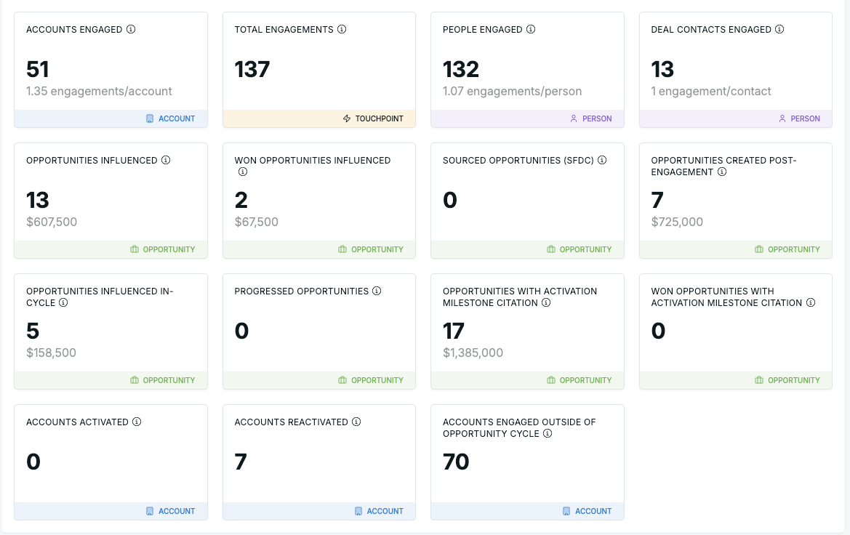Click the $158,500 amount

(51, 353)
